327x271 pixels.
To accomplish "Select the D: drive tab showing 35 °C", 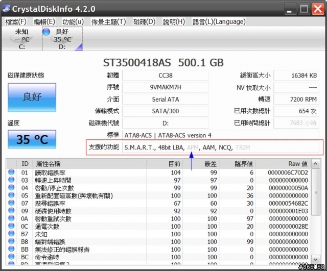I will click(62, 39).
